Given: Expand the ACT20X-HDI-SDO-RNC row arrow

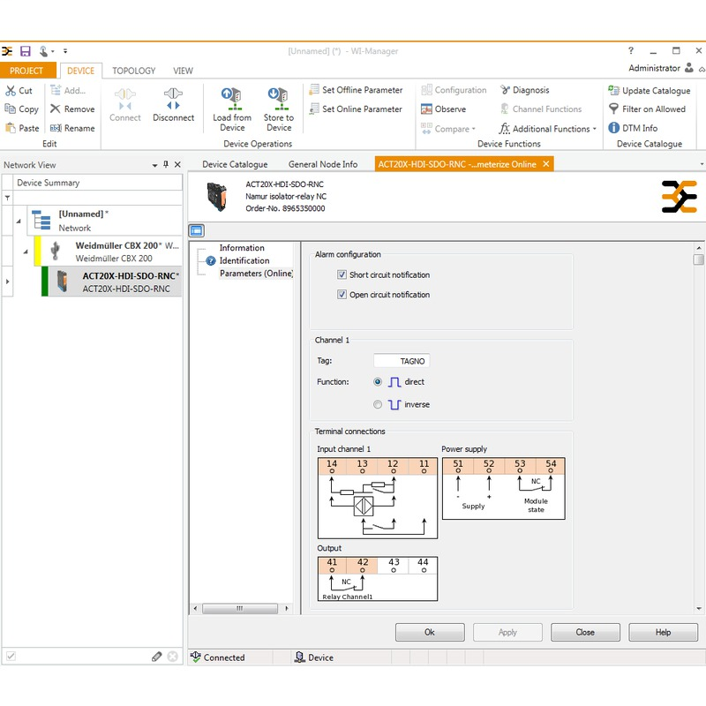Looking at the screenshot, I should (x=7, y=282).
